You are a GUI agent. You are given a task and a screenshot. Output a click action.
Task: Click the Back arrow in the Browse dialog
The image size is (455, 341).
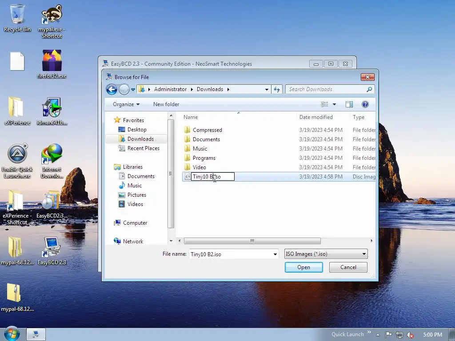click(112, 89)
